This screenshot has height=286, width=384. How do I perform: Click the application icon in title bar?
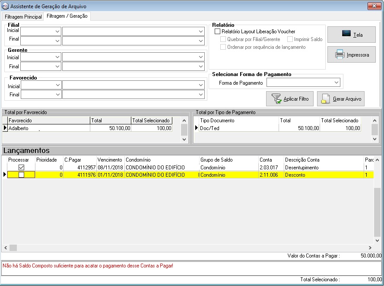click(x=5, y=6)
